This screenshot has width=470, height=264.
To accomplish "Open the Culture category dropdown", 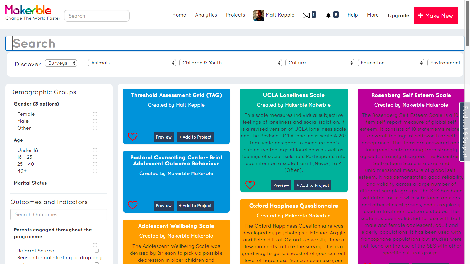I will tap(320, 63).
